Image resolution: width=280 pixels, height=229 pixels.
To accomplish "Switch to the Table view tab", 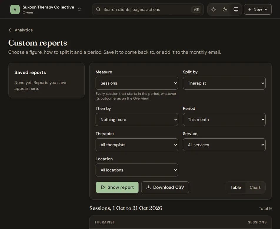I will [x=236, y=187].
